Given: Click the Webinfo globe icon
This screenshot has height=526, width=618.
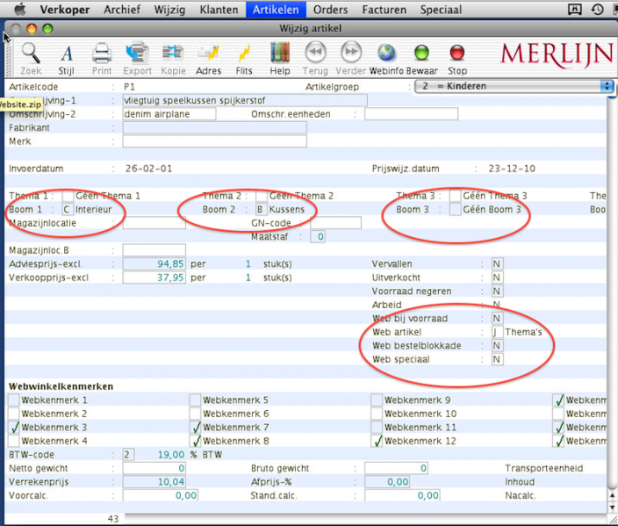Looking at the screenshot, I should (x=386, y=54).
